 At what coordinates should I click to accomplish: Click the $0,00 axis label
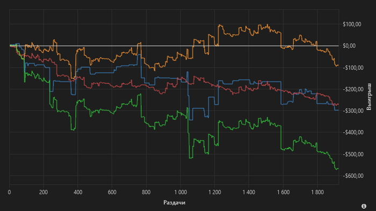pos(349,46)
